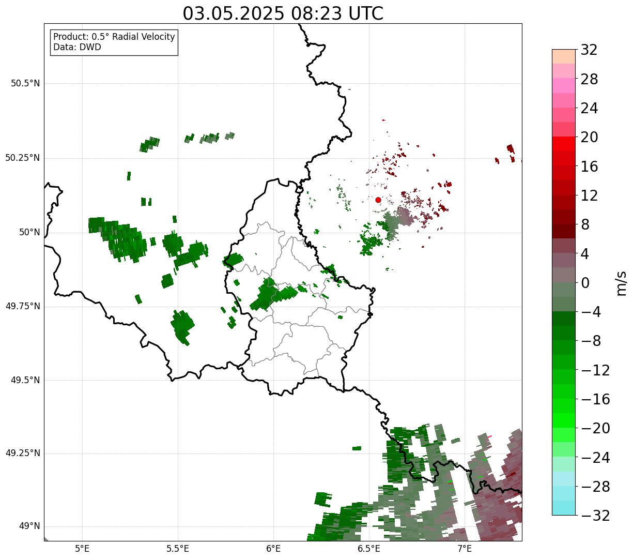Click the 6.5°E longitude label
Screen dimensions: 633x559
pyautogui.click(x=369, y=549)
